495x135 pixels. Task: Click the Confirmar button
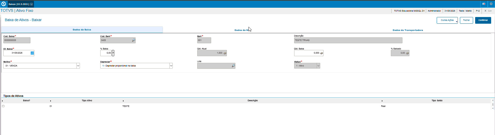coord(483,20)
